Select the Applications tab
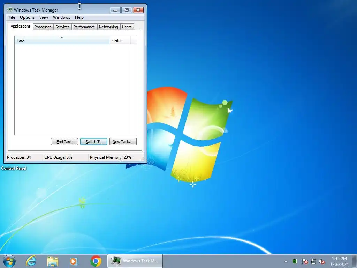This screenshot has width=357, height=268. click(x=21, y=26)
